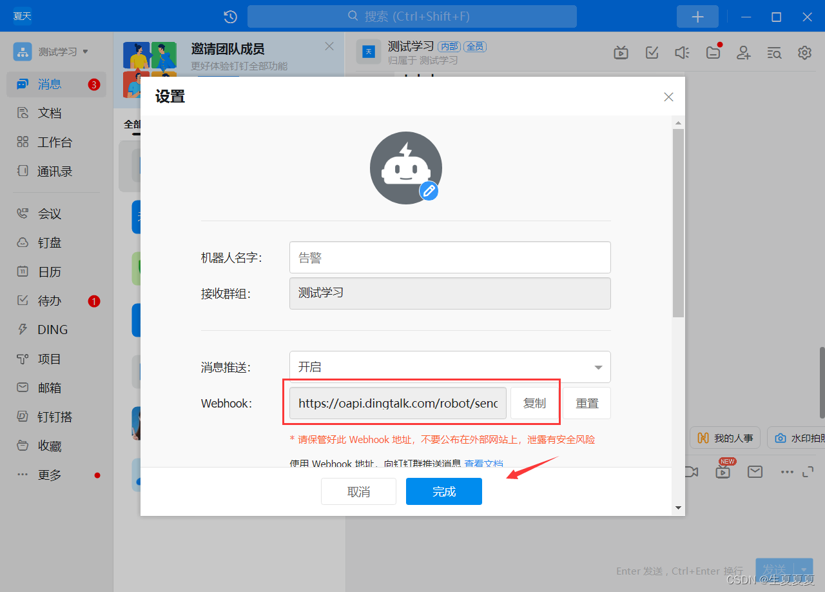Open 通讯录 in the sidebar
Screen dimensions: 825x592
56,171
